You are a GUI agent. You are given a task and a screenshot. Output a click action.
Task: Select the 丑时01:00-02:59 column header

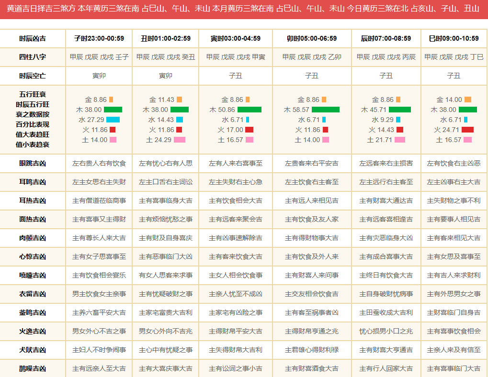(x=165, y=38)
